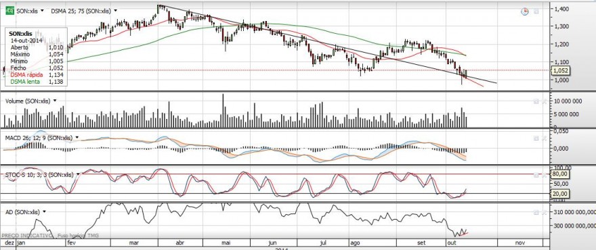Select the DSMA lenta 1,138 row
596x250 pixels.
point(37,82)
